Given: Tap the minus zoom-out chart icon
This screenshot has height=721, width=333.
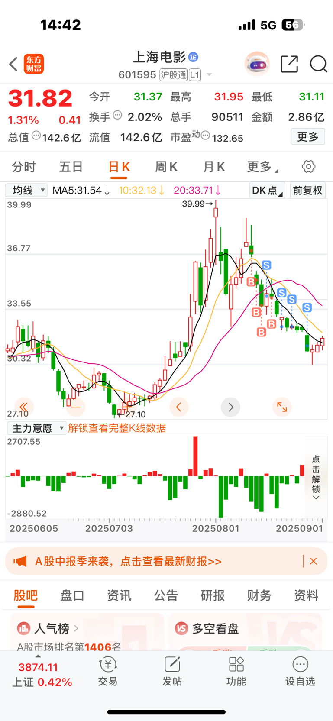Looking at the screenshot, I should 76,407.
